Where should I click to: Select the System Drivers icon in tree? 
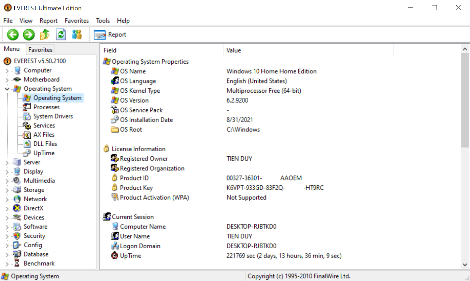(27, 116)
